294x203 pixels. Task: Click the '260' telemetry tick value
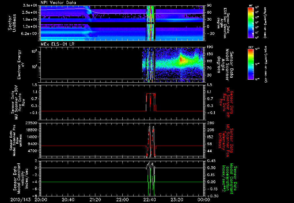click(210, 123)
